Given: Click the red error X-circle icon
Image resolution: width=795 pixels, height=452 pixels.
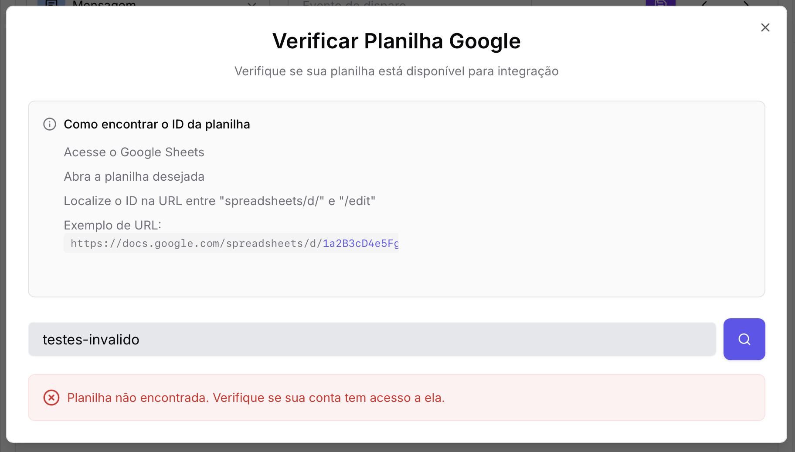Looking at the screenshot, I should 51,398.
